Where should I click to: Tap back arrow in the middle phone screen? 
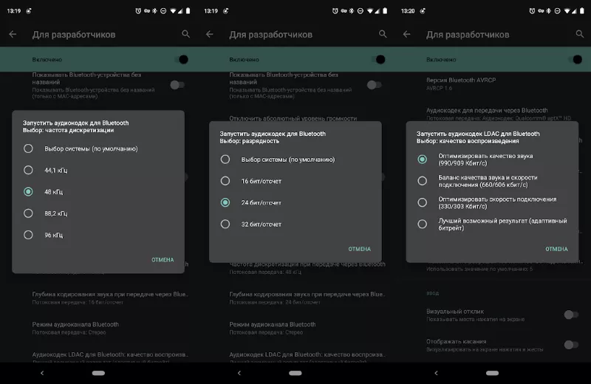210,34
